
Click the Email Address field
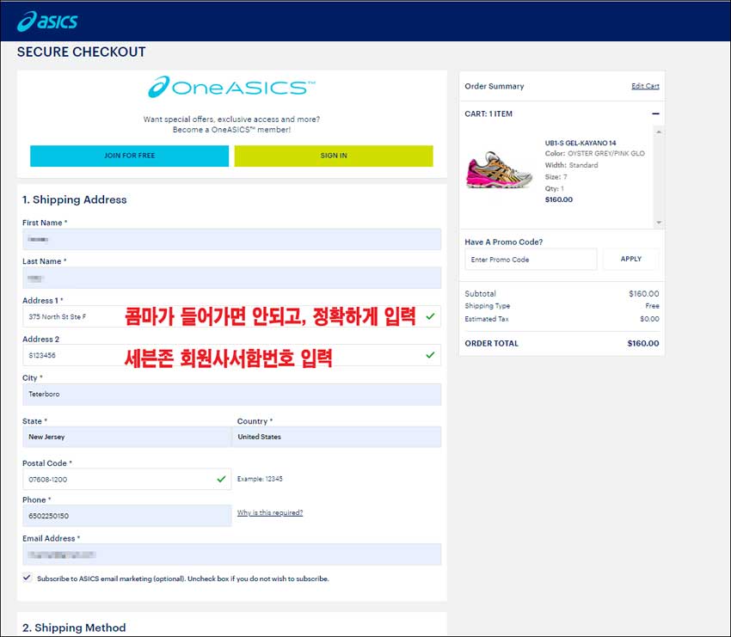point(231,554)
